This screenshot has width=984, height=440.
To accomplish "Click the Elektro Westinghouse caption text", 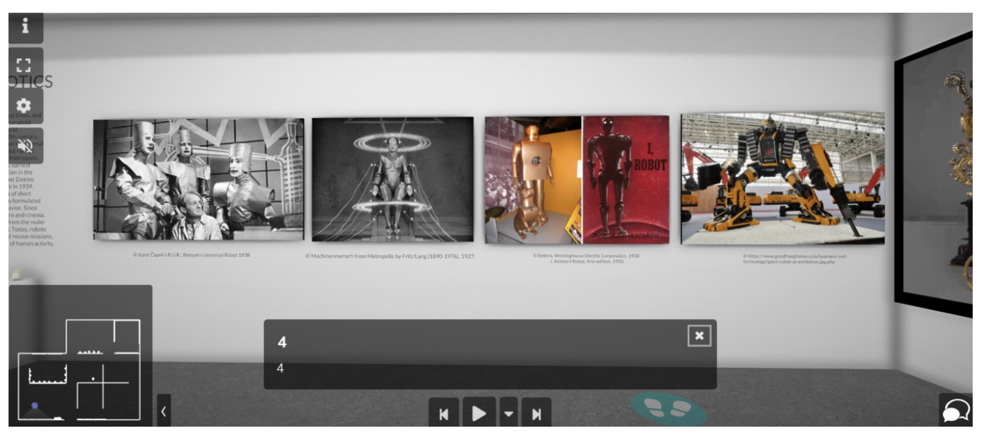I will (586, 258).
